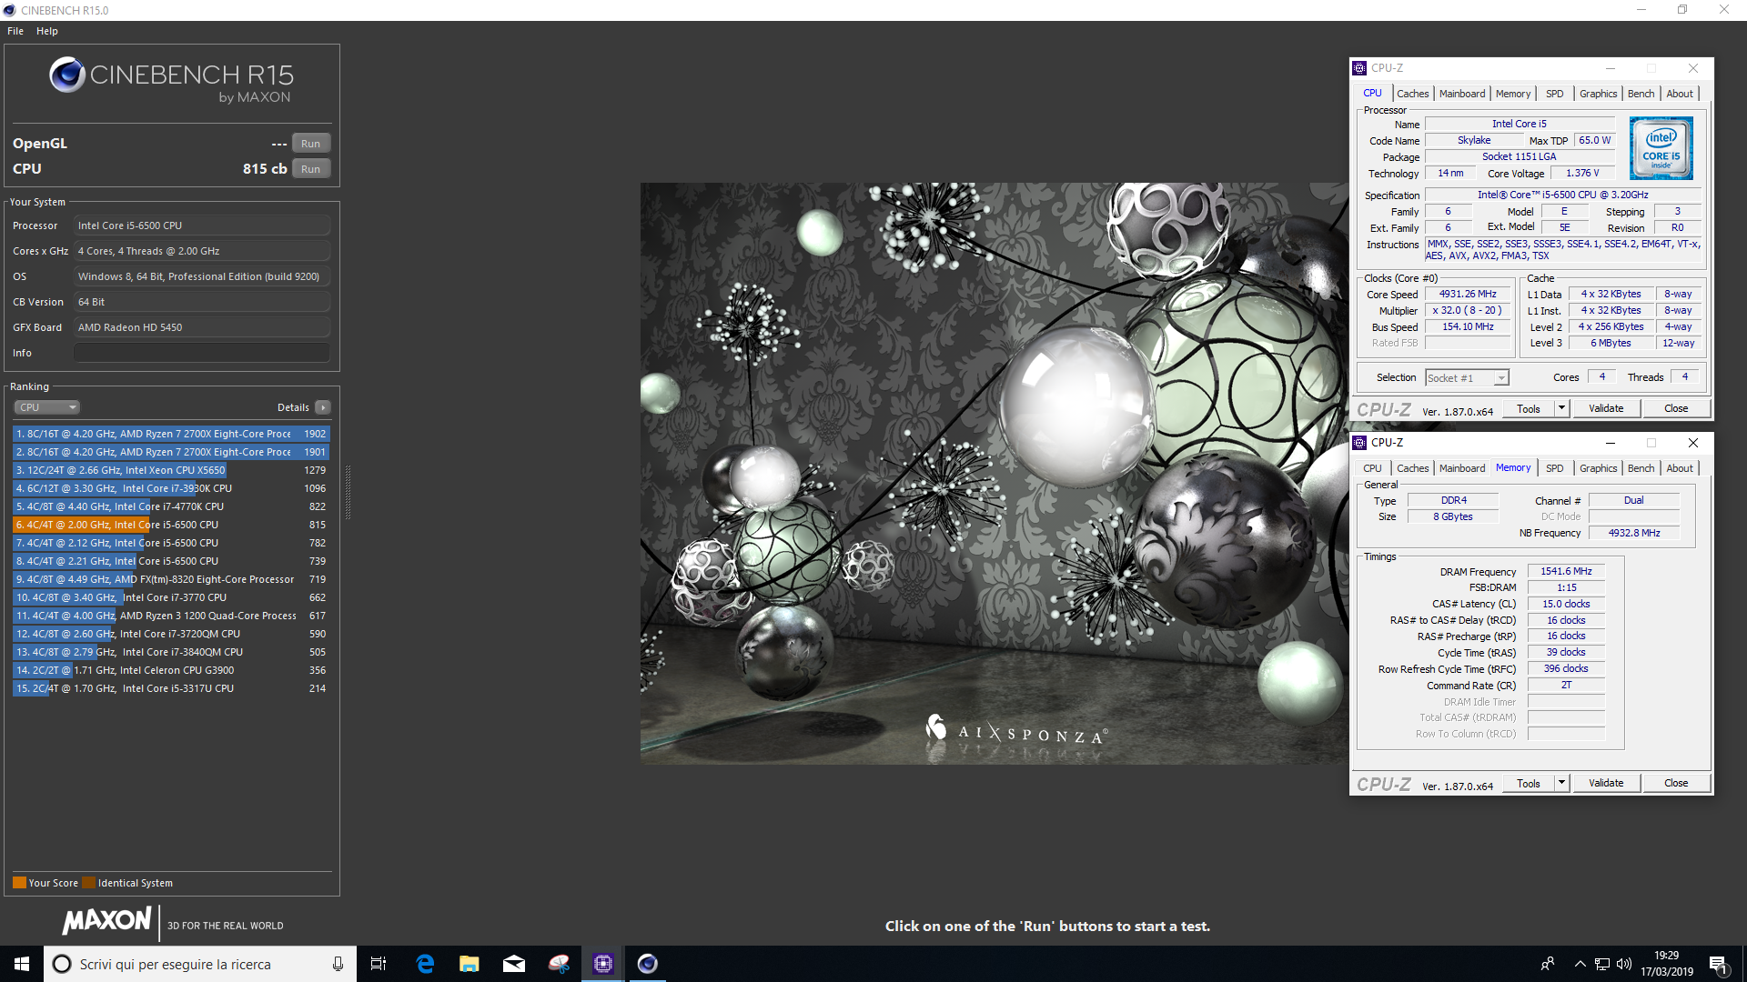Open About tab in lower CPU-Z window
Image resolution: width=1747 pixels, height=982 pixels.
pos(1680,468)
